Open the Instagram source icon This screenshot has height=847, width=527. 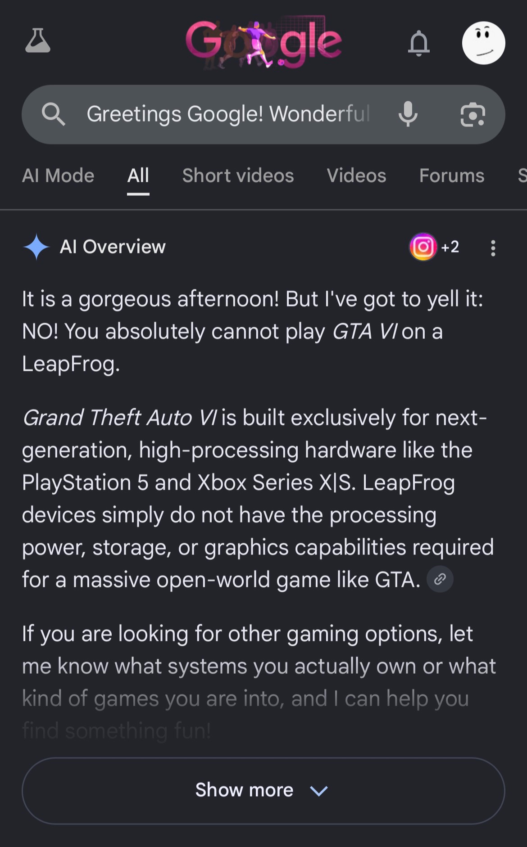point(423,247)
